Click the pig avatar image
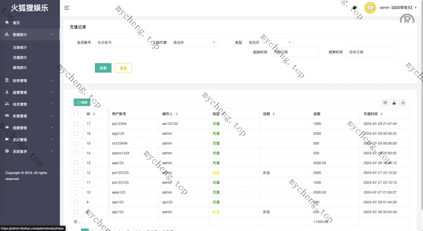Screen dimensions: 423x231 click(x=370, y=8)
